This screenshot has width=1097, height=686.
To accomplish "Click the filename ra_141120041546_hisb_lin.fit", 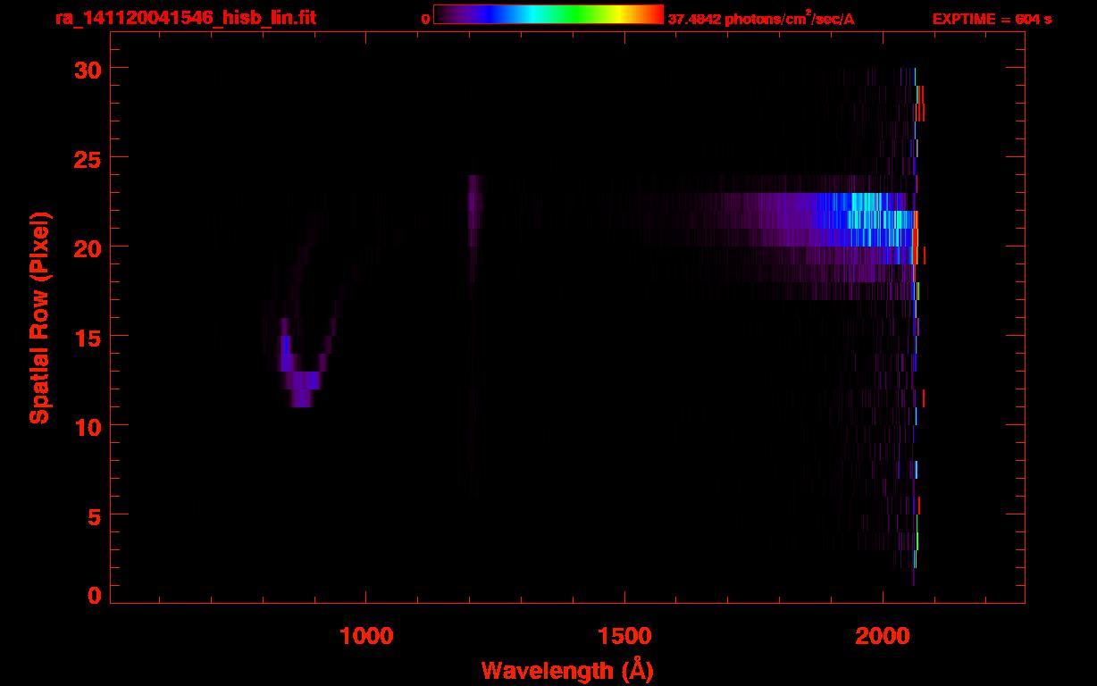I will pyautogui.click(x=185, y=18).
